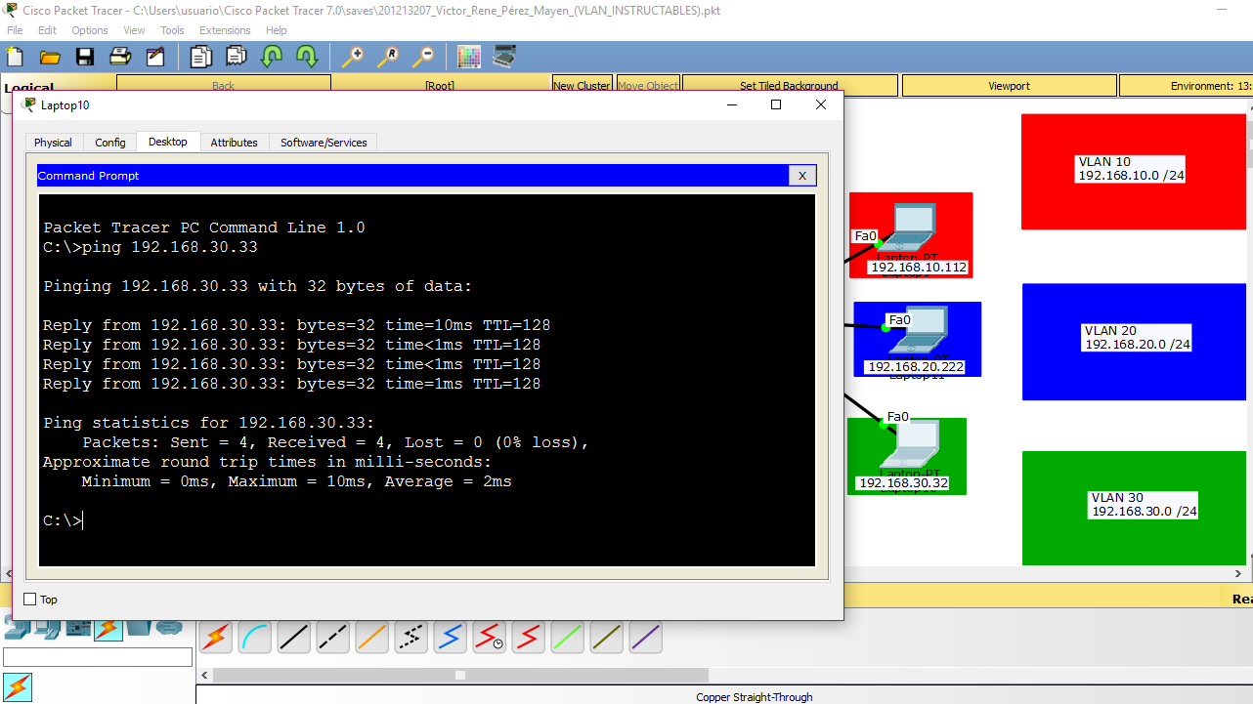Click the scrollbar left arrow under cables
The image size is (1253, 704).
tap(204, 675)
